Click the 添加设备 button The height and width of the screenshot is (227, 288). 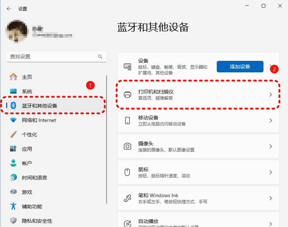[240, 67]
